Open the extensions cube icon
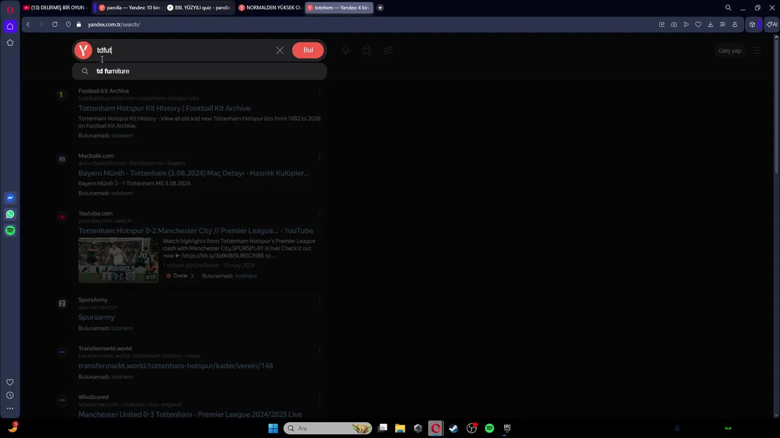780x438 pixels. tap(753, 24)
